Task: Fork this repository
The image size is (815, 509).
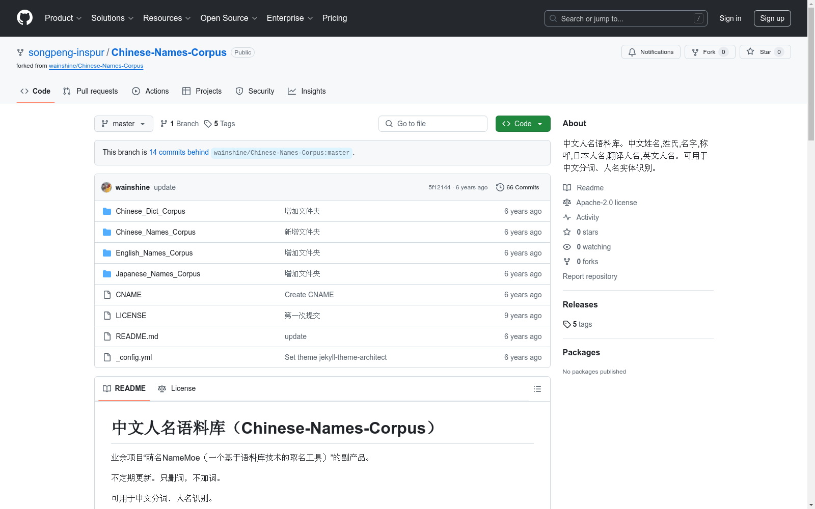Action: pyautogui.click(x=710, y=52)
